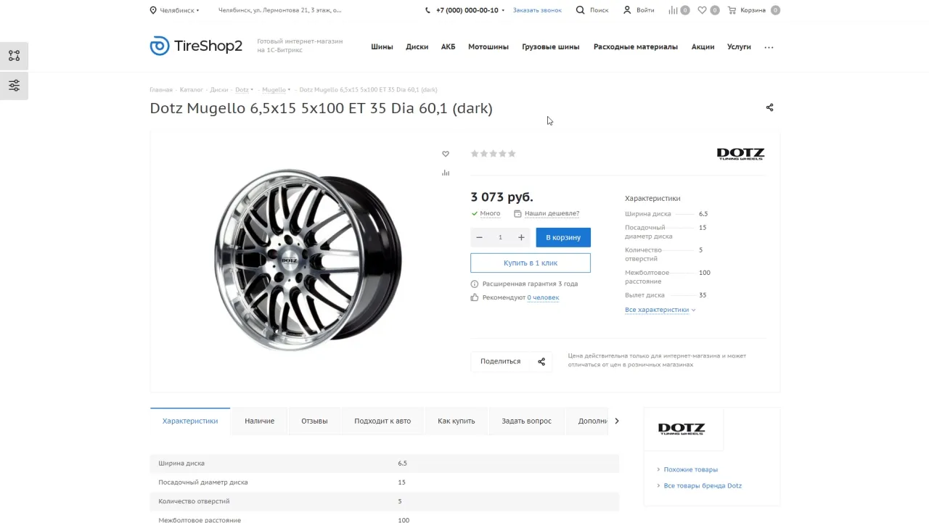Expand the Челябинск city dropdown
The image size is (929, 523).
click(174, 10)
